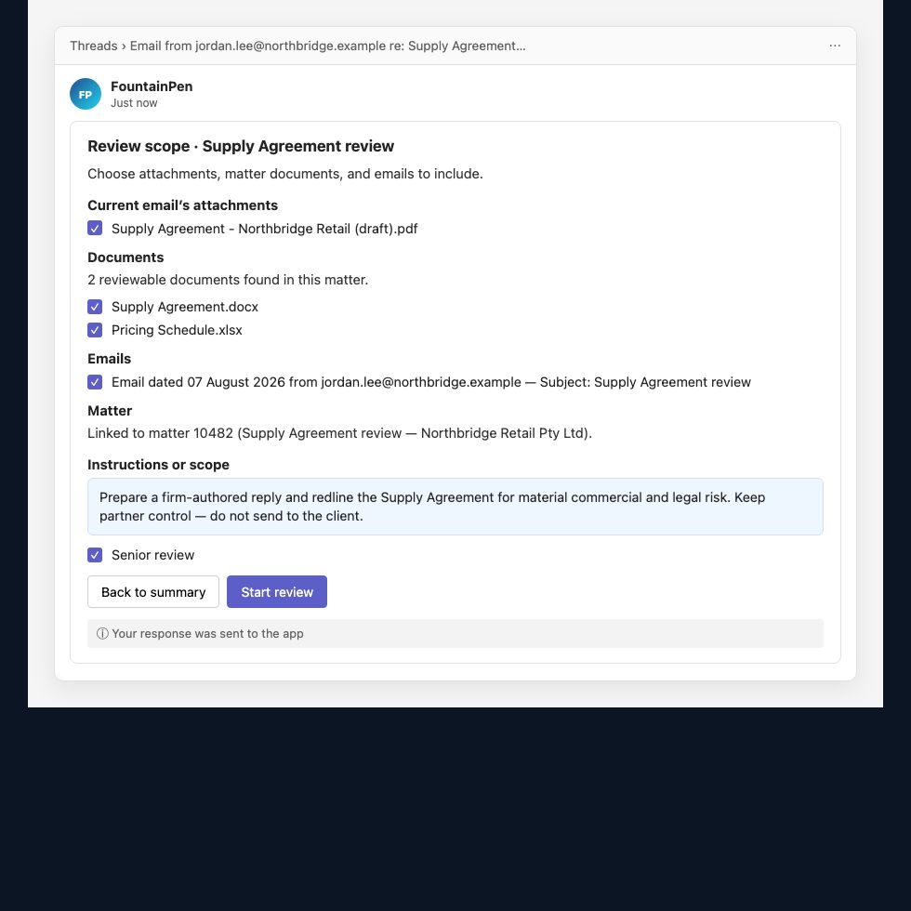Click the email thread title in breadcrumb
The height and width of the screenshot is (911, 911).
coord(327,46)
